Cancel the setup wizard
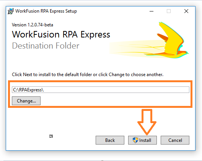 click(x=175, y=140)
